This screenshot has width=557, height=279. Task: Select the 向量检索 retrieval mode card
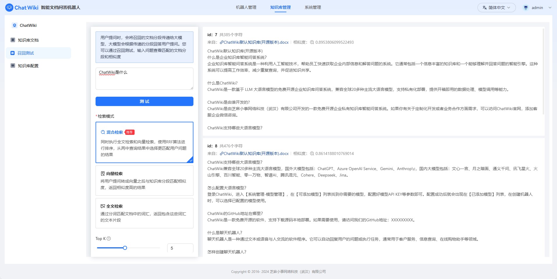point(144,181)
